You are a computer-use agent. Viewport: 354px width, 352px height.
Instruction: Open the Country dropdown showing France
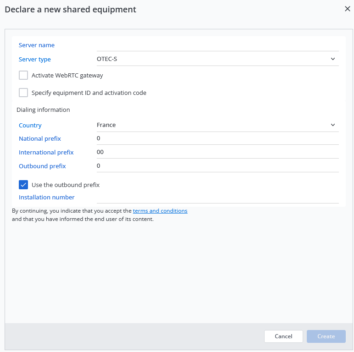tap(218, 125)
